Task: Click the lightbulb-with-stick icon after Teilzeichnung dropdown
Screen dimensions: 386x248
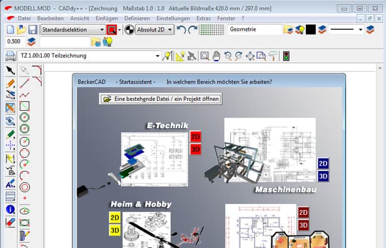Action: click(167, 56)
